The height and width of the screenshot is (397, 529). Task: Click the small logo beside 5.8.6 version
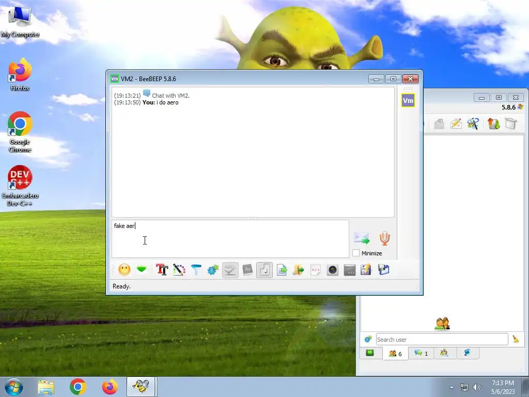click(x=520, y=107)
